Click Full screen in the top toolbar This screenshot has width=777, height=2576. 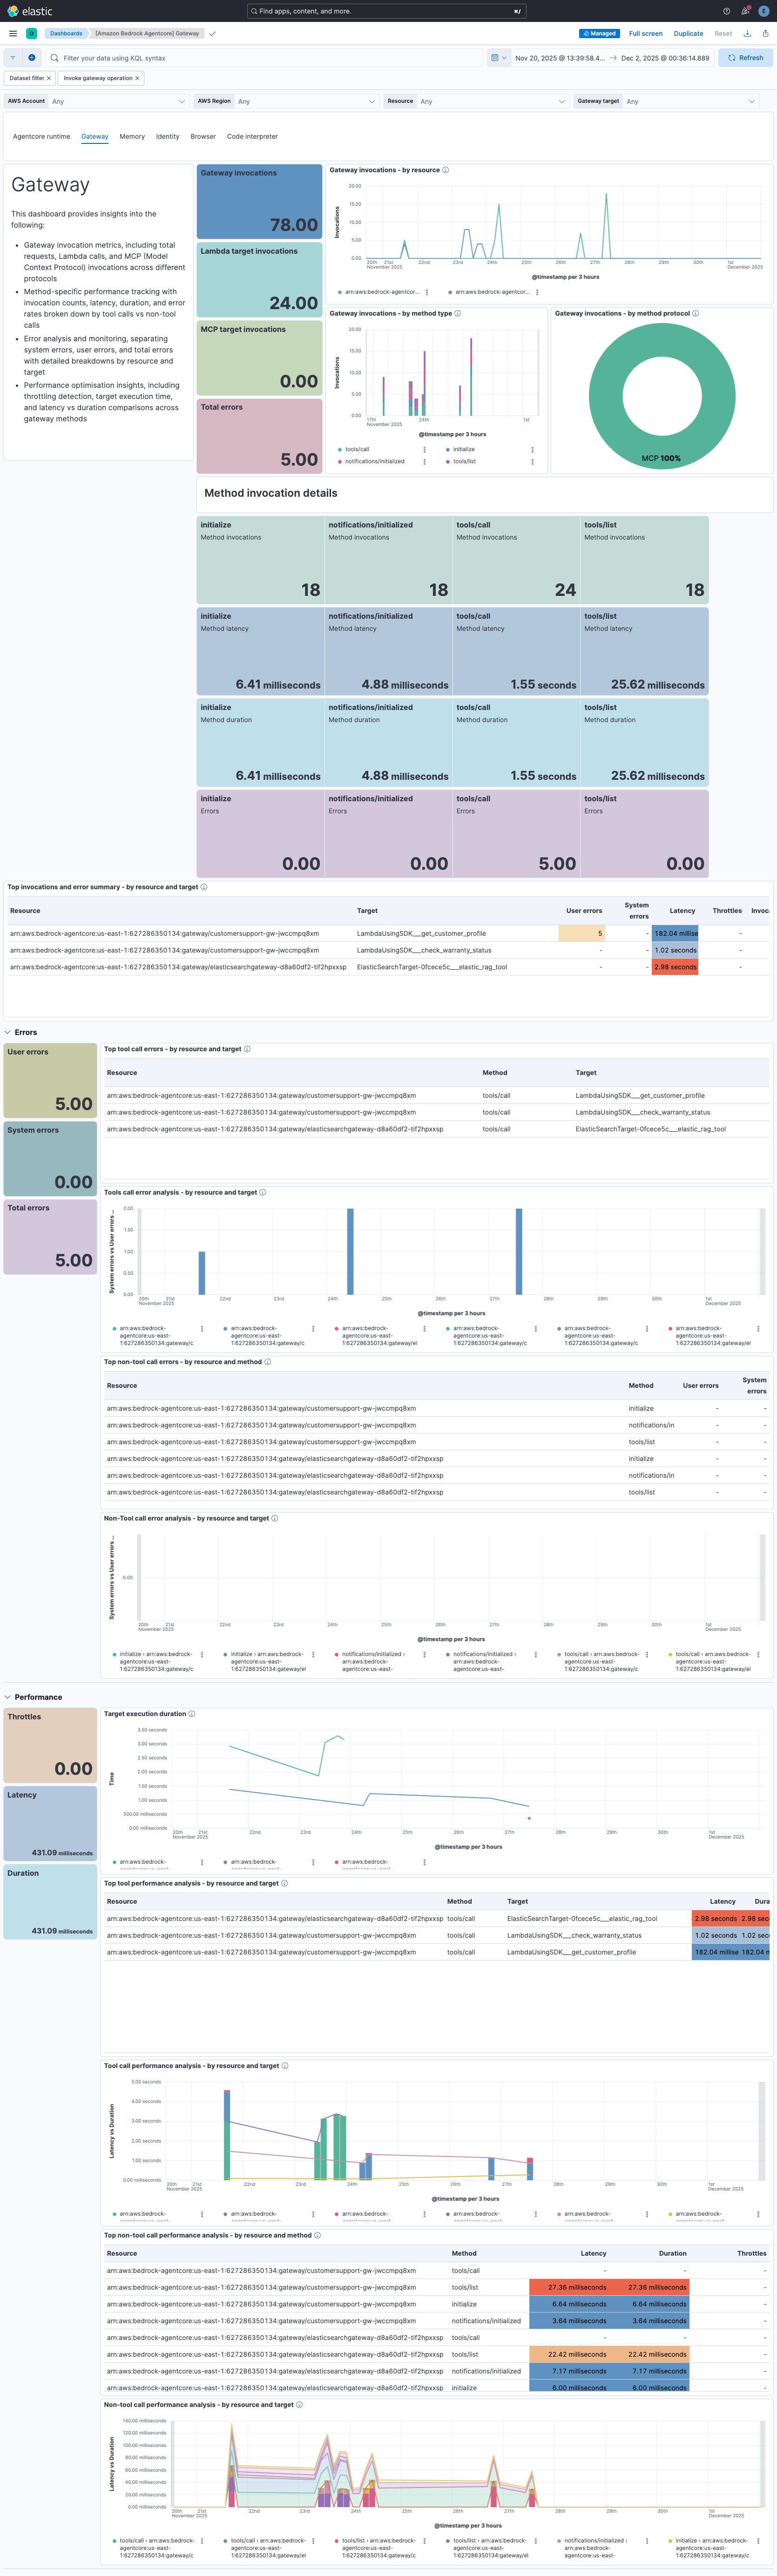click(646, 33)
